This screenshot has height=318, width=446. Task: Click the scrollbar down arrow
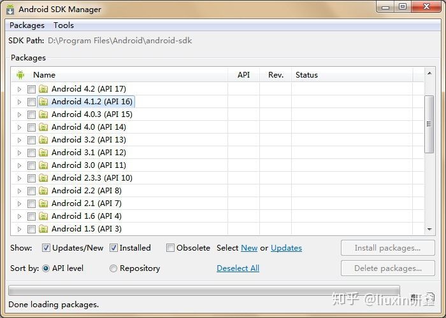(429, 229)
